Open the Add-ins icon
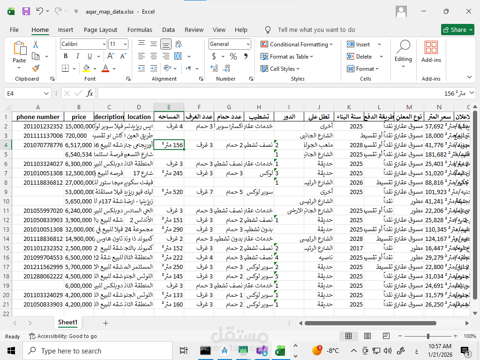Screen dimensions: 480x360 pos(431,48)
